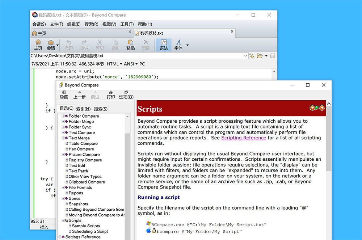Click the Print (打印) icon in help window

[x=110, y=95]
